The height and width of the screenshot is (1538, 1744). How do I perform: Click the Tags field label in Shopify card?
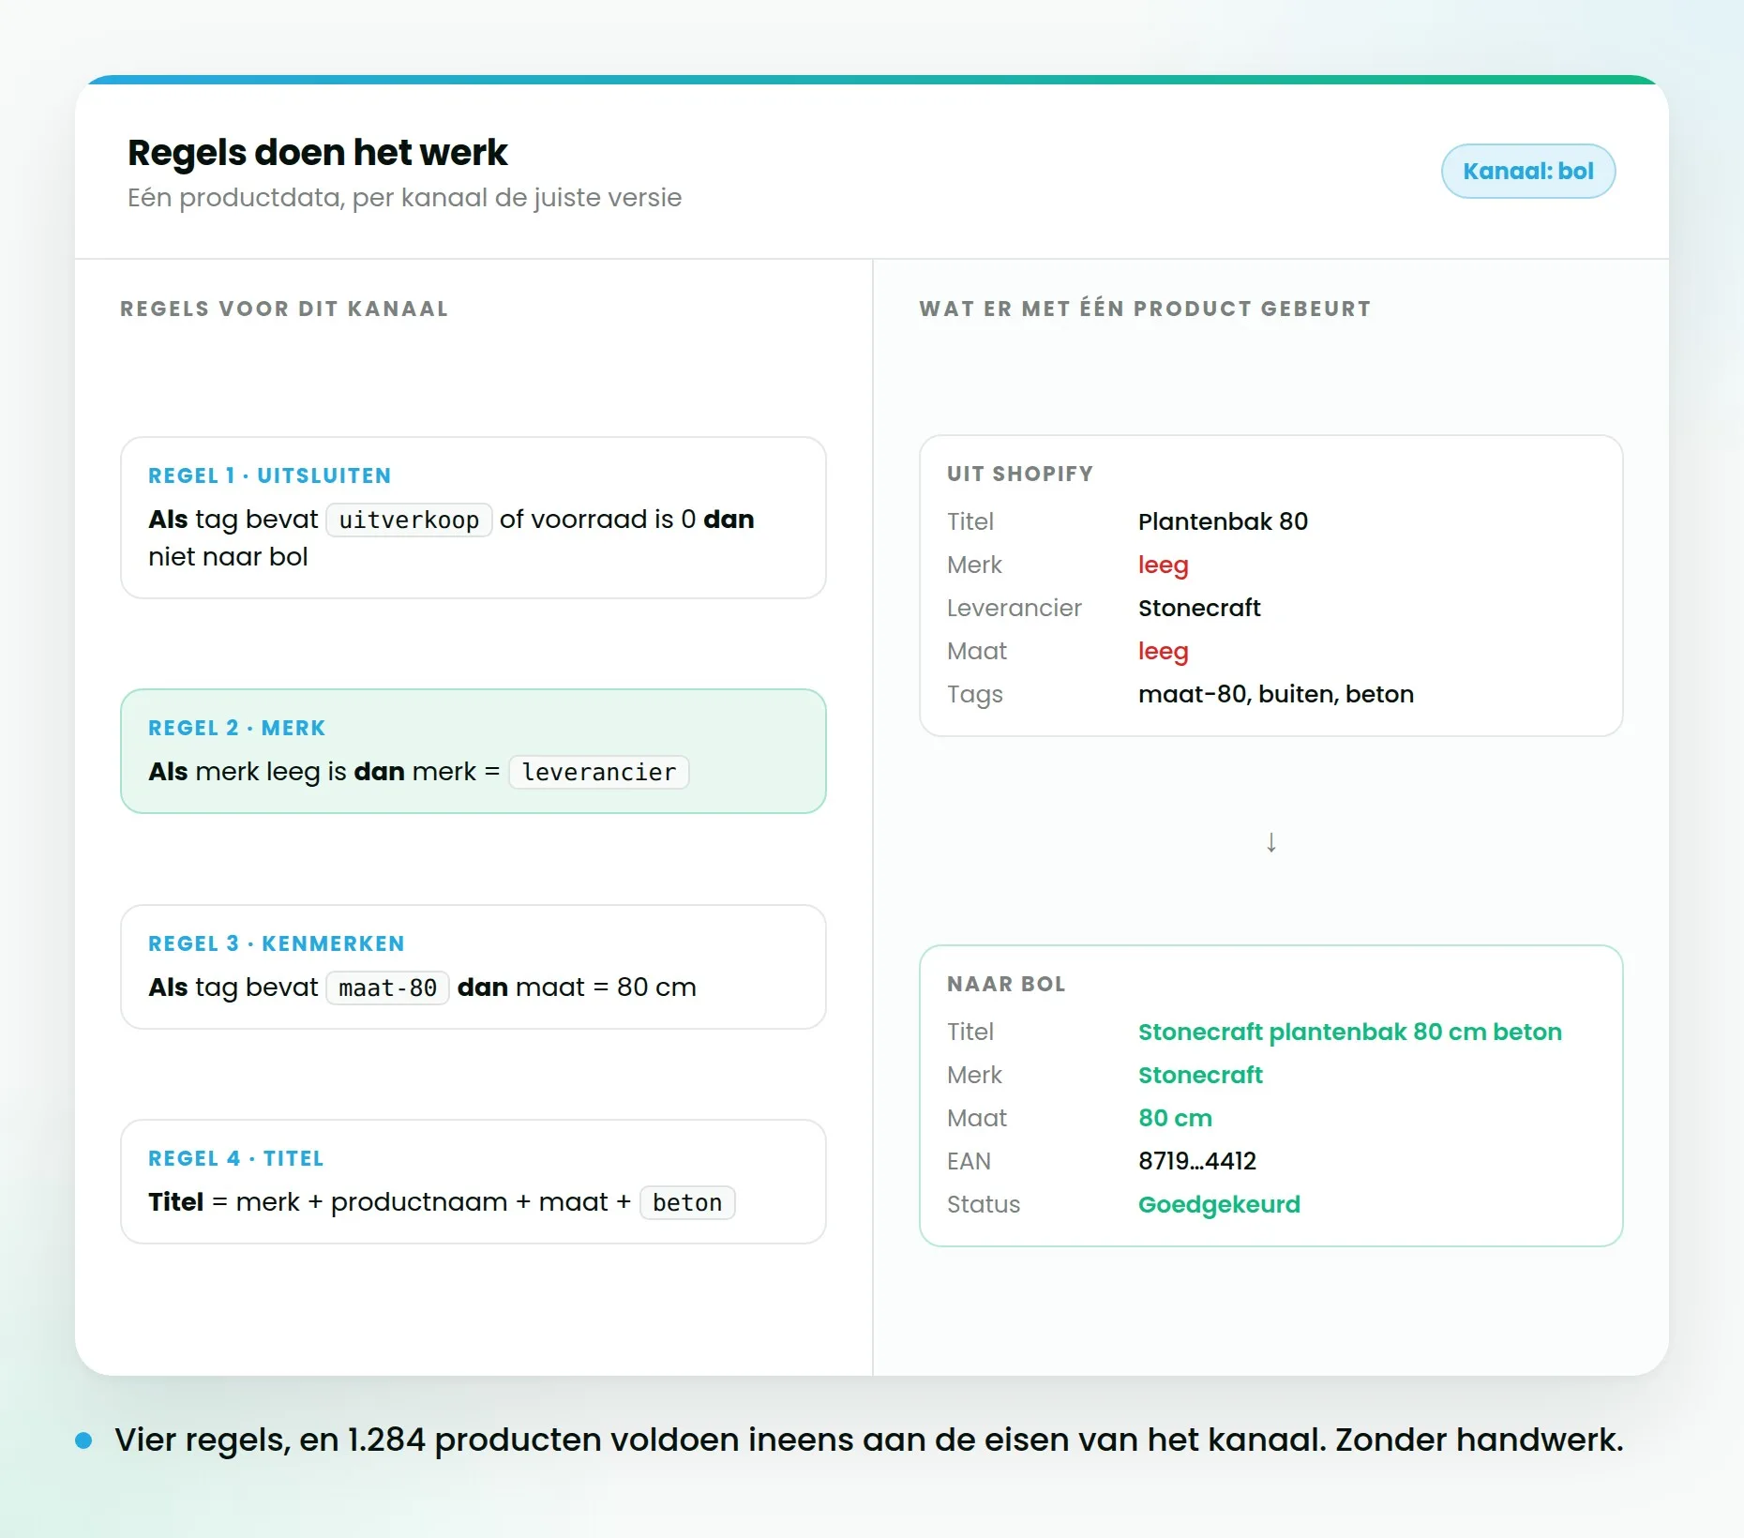pos(974,694)
